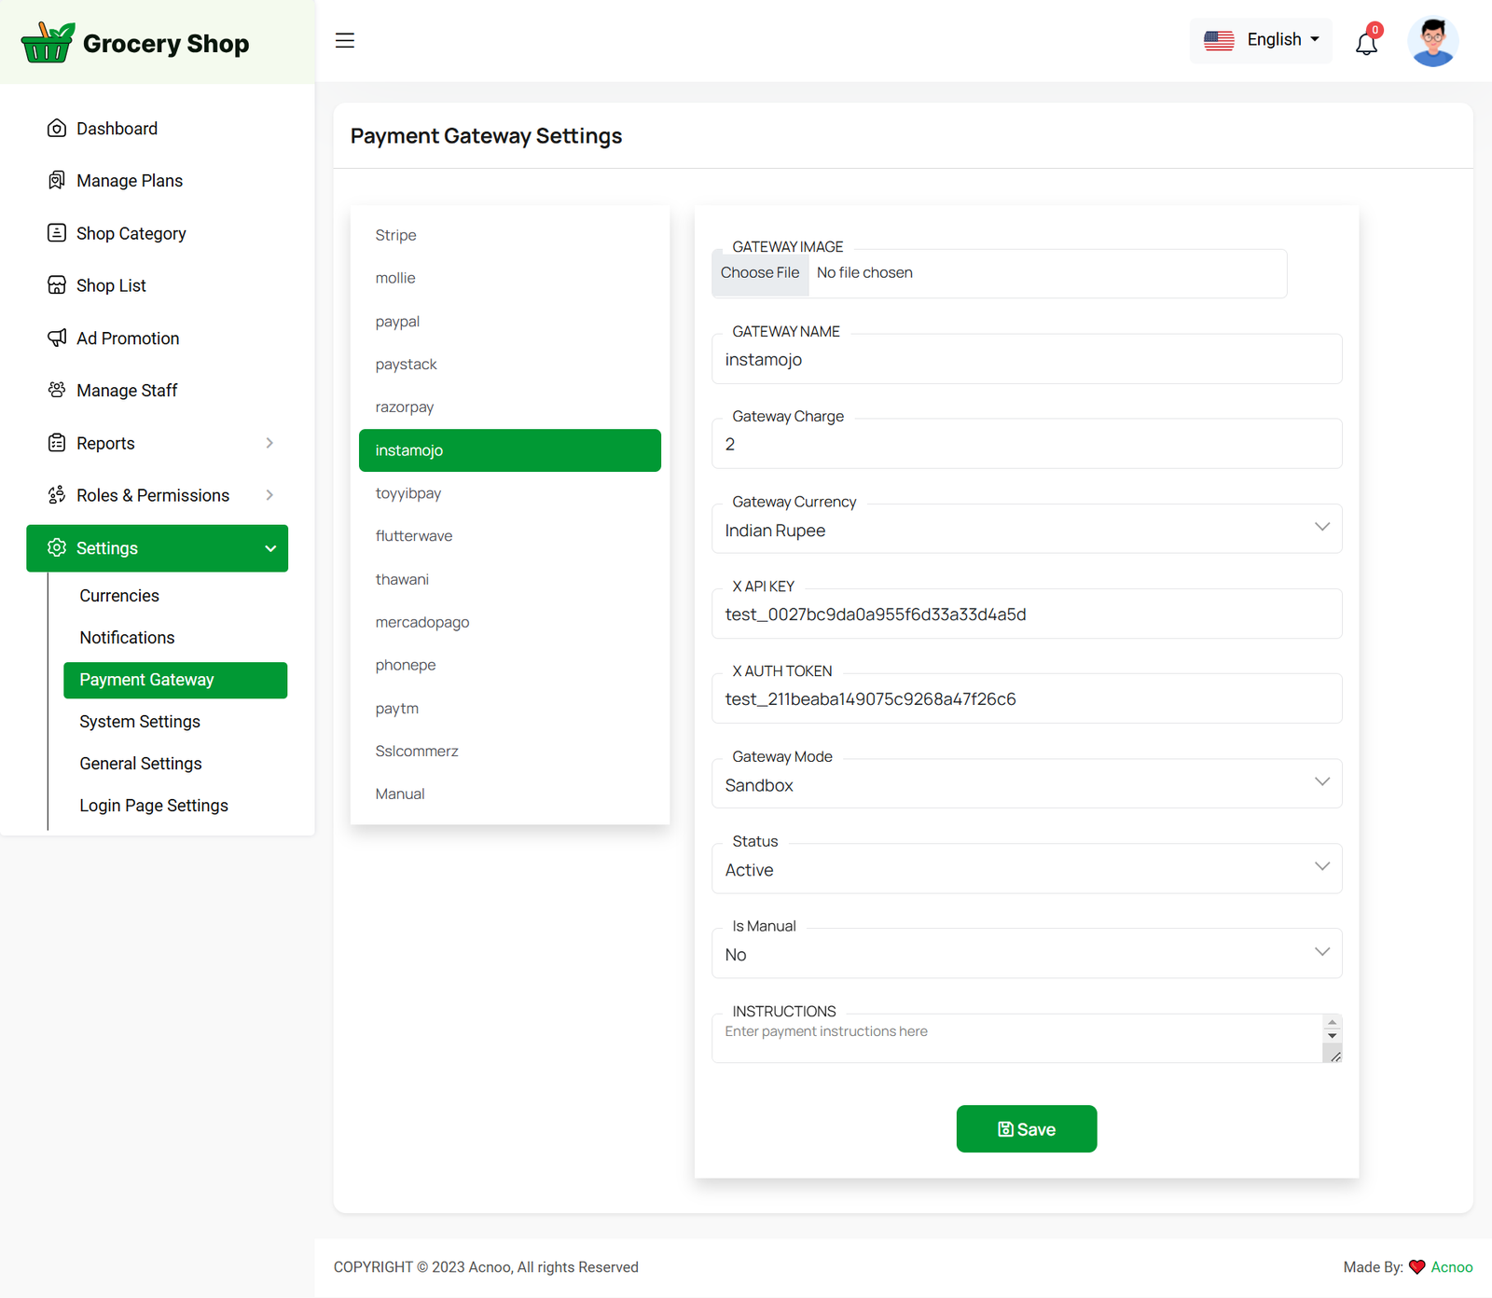This screenshot has height=1298, width=1492.
Task: Click the Dashboard home icon
Action: pos(57,129)
